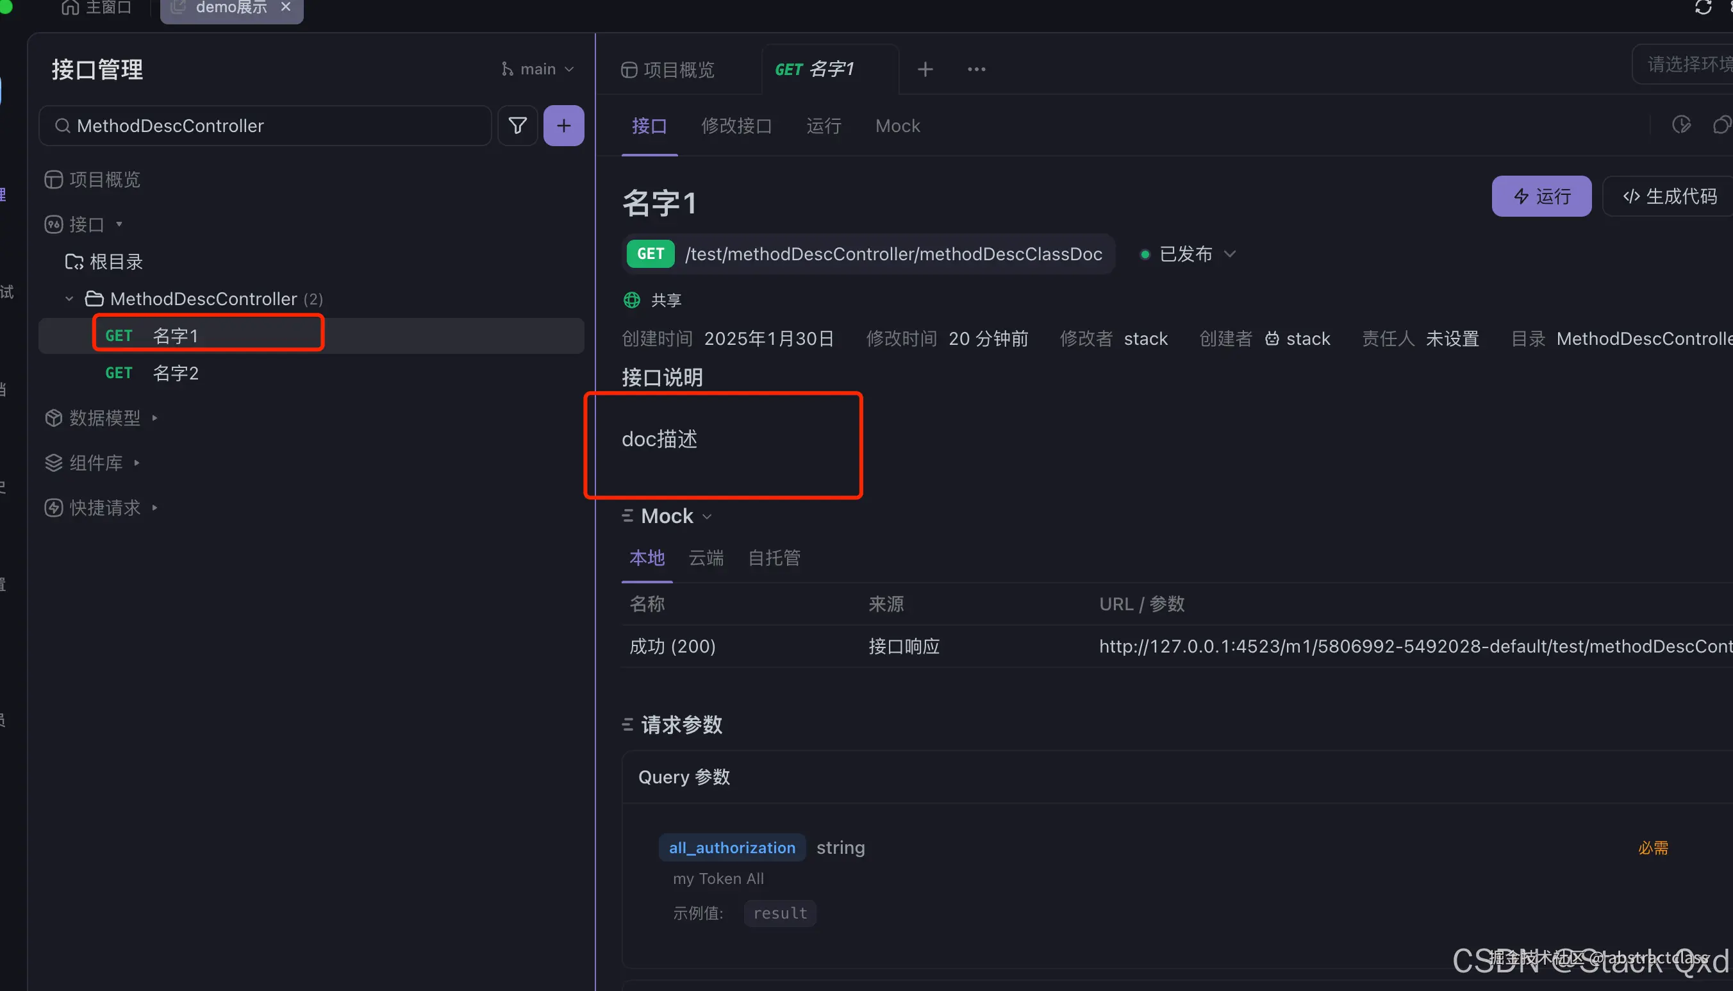This screenshot has height=991, width=1733.
Task: Click the 根目录 folder icon
Action: pos(74,262)
